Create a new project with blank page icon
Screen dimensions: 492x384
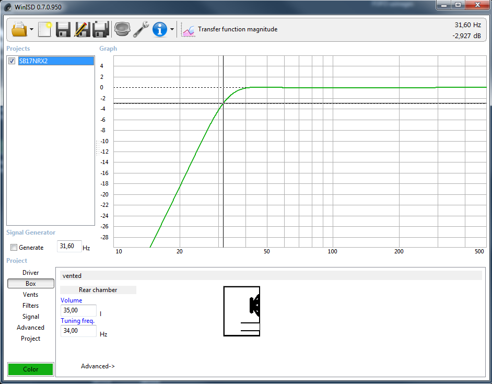tap(45, 29)
